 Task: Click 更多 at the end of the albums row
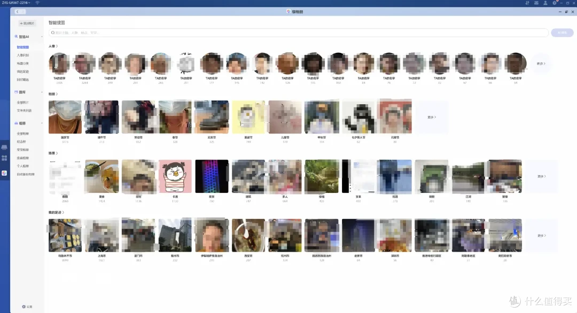[x=432, y=117]
